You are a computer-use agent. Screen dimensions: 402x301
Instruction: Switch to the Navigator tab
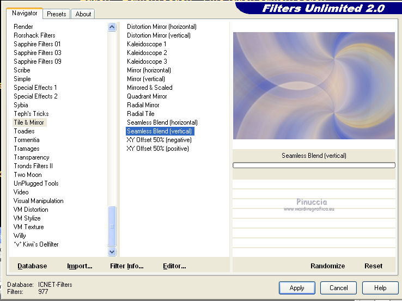[x=25, y=13]
